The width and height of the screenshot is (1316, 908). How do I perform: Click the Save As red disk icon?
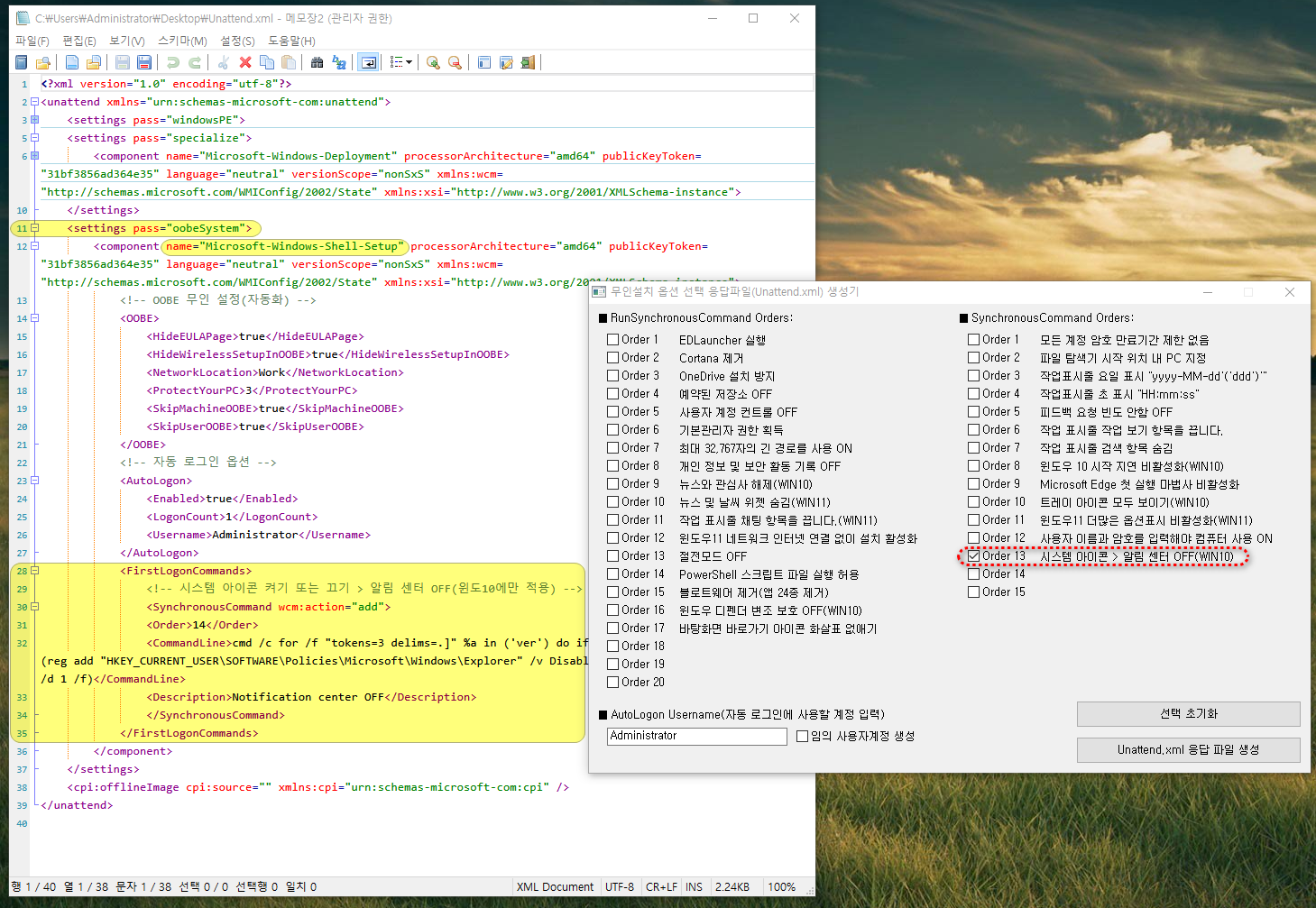coord(144,62)
